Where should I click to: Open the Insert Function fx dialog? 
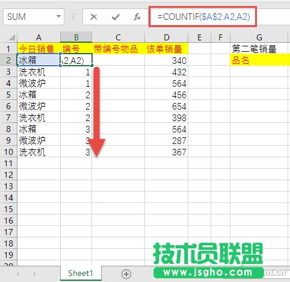(137, 17)
